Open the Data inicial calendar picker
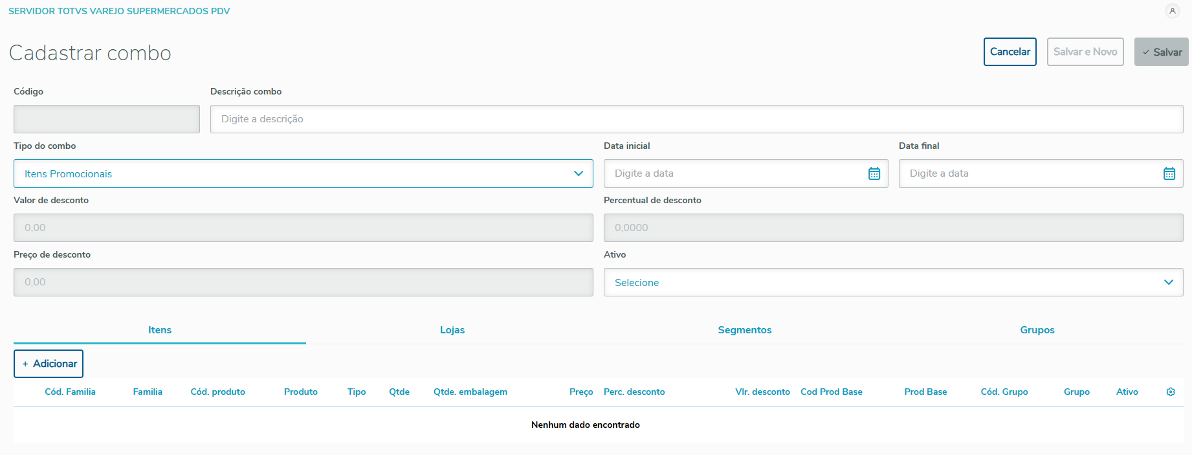This screenshot has height=455, width=1192. [874, 173]
